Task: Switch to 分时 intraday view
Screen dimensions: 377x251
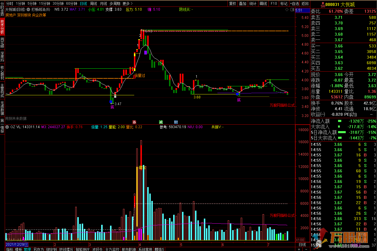Action: pos(10,4)
